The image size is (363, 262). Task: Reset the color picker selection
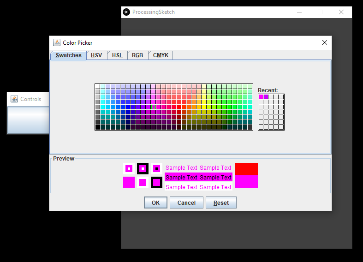click(x=221, y=203)
